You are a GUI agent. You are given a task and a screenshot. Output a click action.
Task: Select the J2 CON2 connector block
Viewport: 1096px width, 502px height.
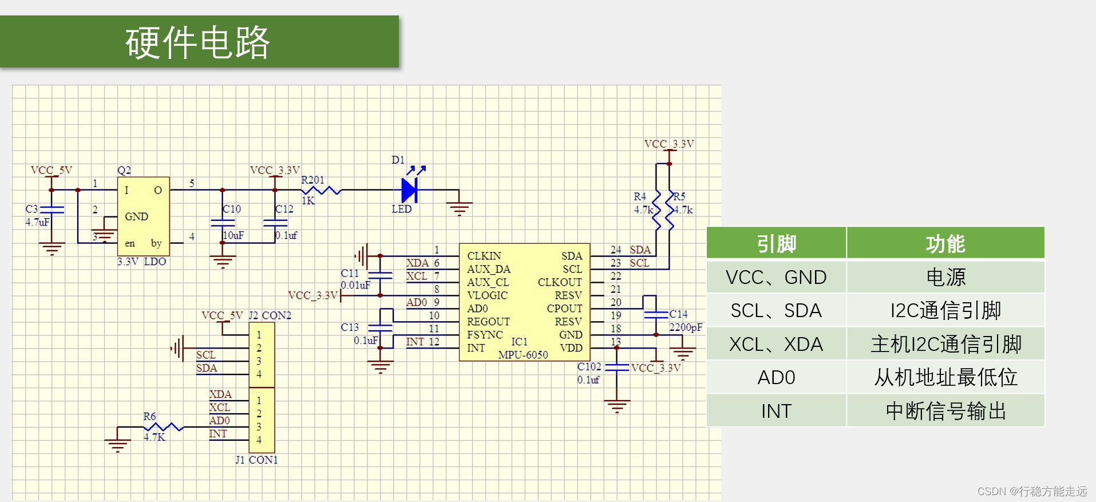[x=262, y=355]
